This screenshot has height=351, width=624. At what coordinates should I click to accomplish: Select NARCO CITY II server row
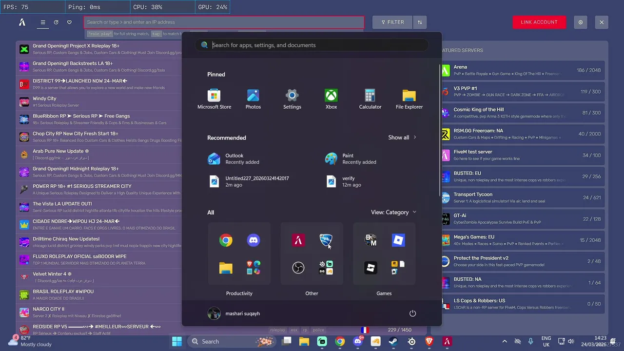99,312
